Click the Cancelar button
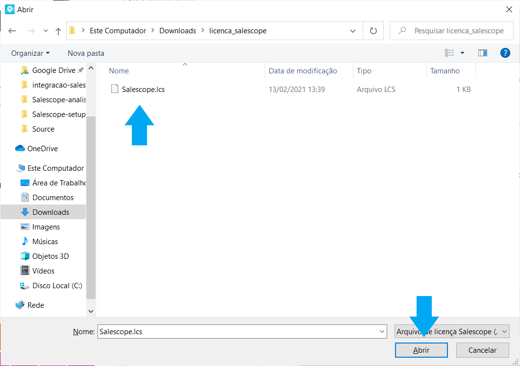Viewport: 520px width, 366px height. pyautogui.click(x=483, y=350)
